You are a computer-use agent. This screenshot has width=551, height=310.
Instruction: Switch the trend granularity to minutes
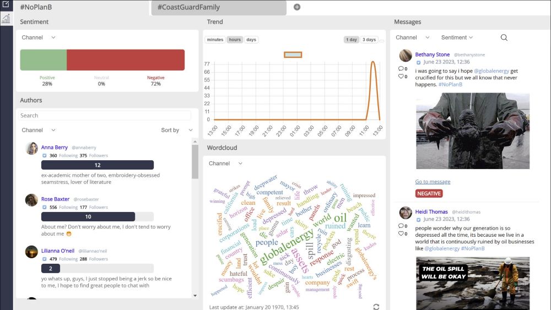[215, 40]
